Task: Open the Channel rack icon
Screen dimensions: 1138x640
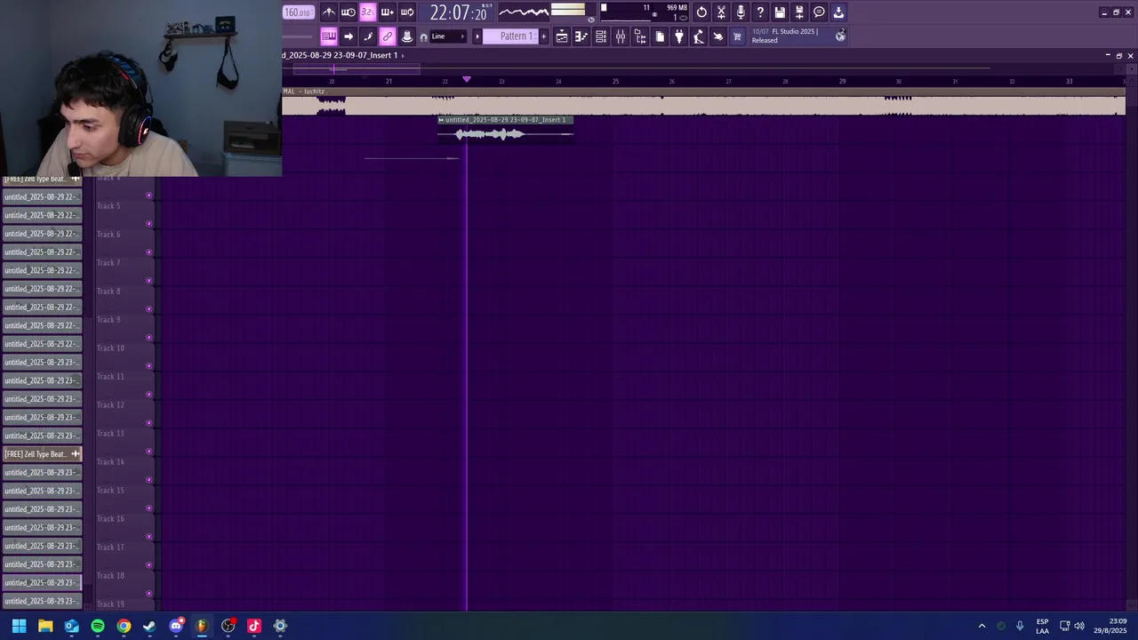Action: click(x=601, y=36)
